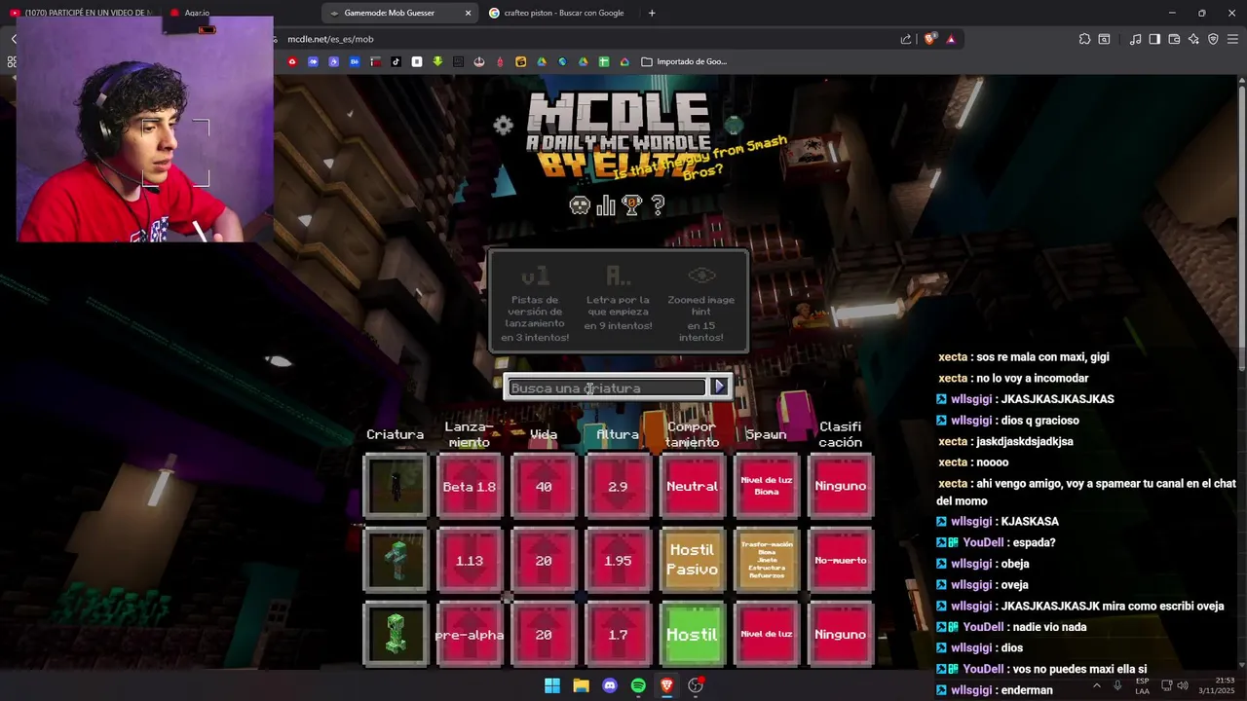Open Brave VPN shield icon
1247x701 pixels.
point(1213,39)
